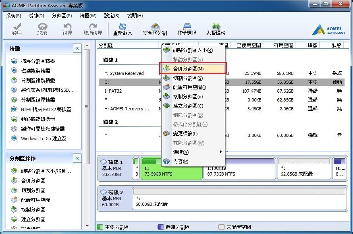The image size is (353, 234).
Task: Choose 內容(P) in context menu
Action: coord(193,162)
